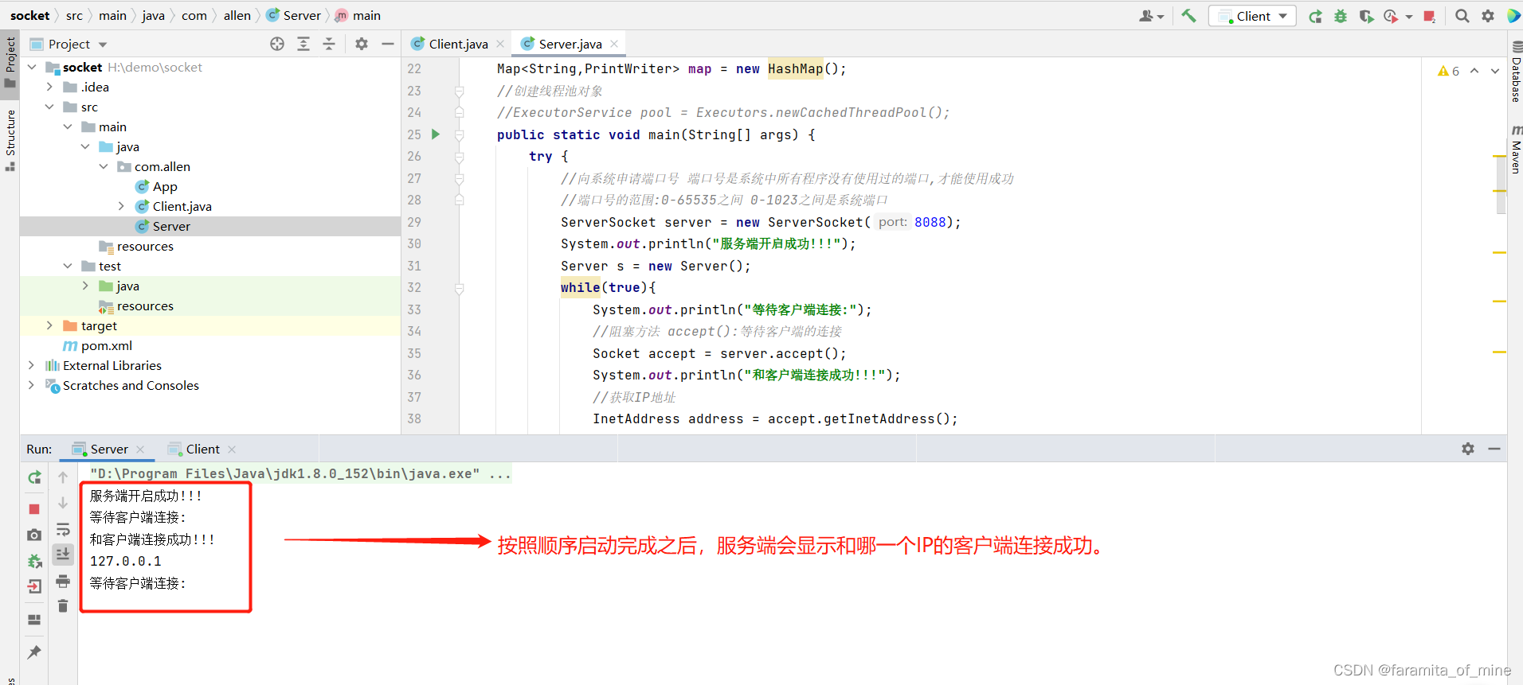Click the Server breadcrumb in navigation bar
This screenshot has height=685, width=1523.
coord(293,16)
